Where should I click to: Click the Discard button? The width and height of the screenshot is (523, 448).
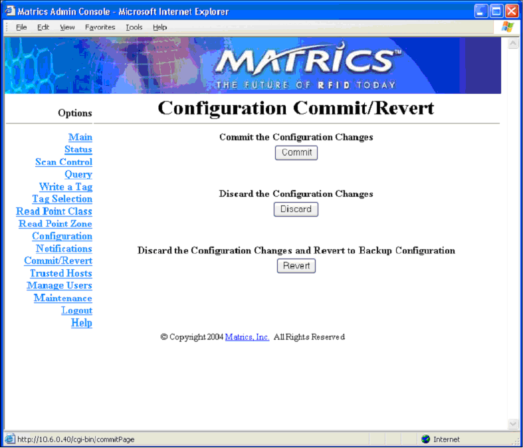296,209
